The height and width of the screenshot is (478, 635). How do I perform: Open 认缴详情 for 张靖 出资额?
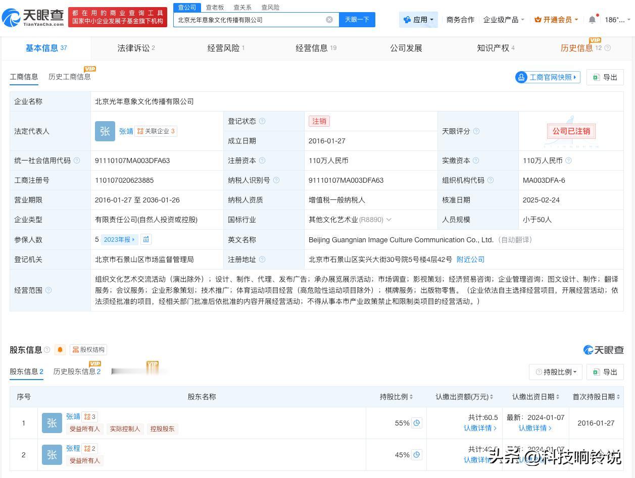pyautogui.click(x=480, y=428)
